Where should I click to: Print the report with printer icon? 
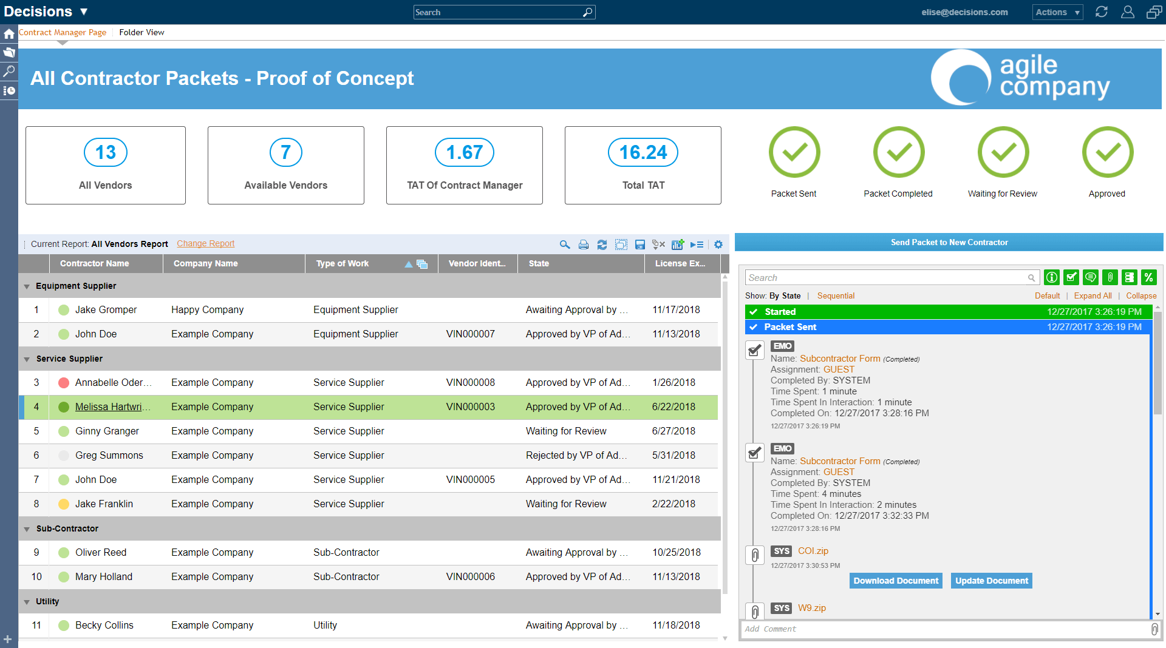[x=584, y=245]
